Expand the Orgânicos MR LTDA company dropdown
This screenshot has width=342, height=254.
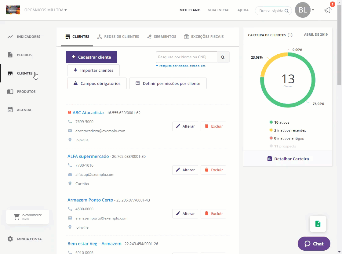[x=45, y=10]
